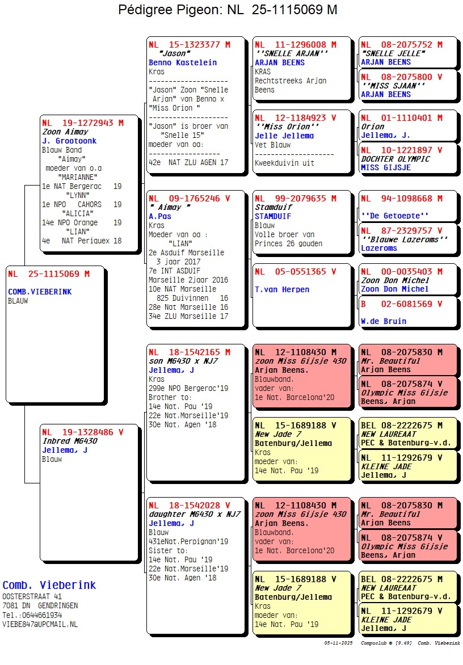Click the large Comb. Vieberink owner name

[49, 585]
